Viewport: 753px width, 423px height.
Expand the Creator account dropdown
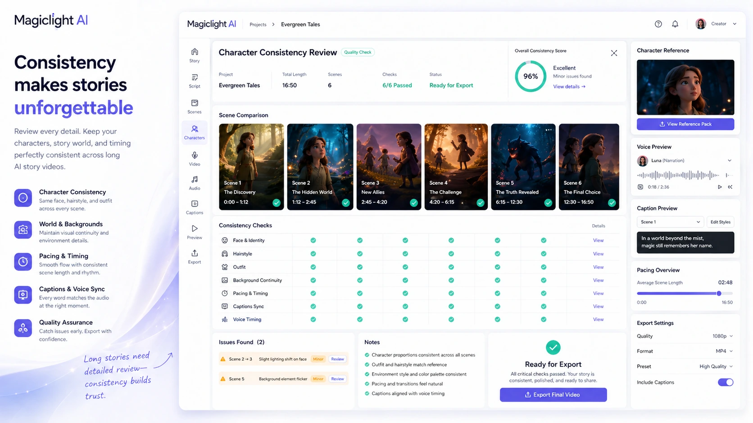tap(735, 24)
